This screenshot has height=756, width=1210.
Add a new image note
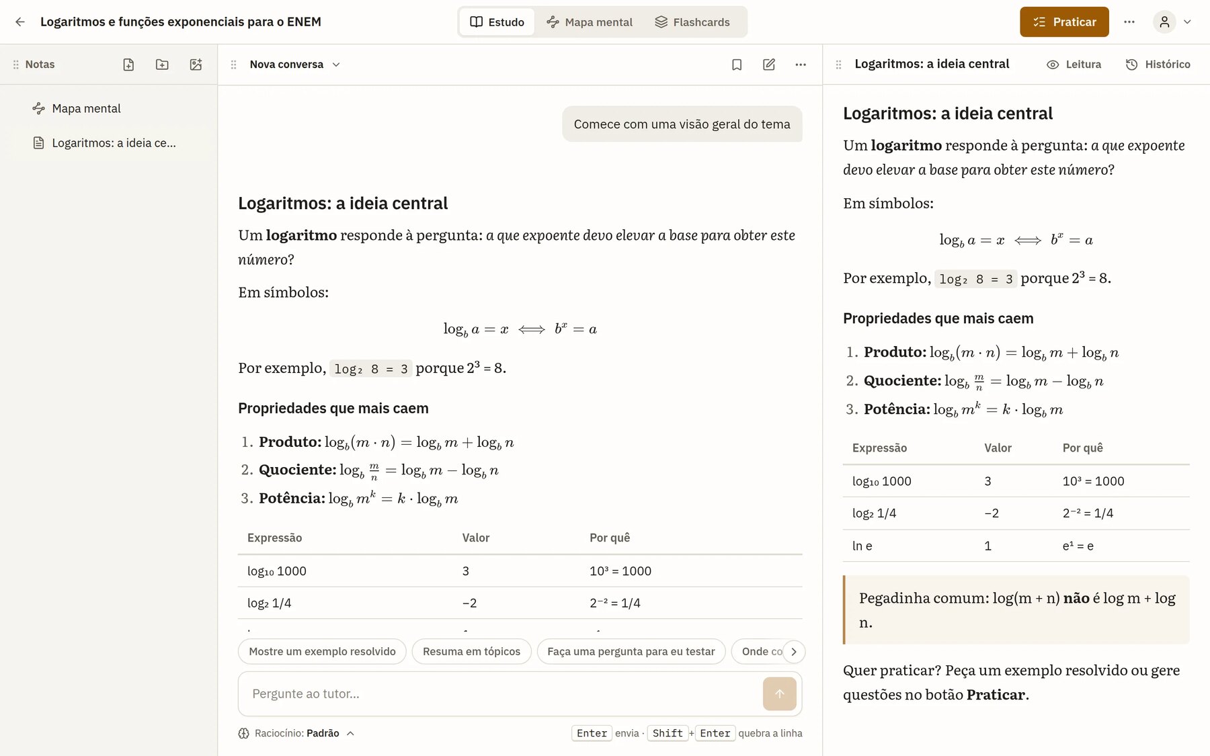pyautogui.click(x=196, y=65)
